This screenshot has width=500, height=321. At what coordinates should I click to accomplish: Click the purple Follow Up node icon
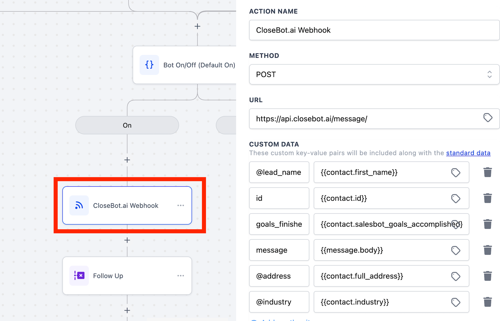pyautogui.click(x=79, y=276)
